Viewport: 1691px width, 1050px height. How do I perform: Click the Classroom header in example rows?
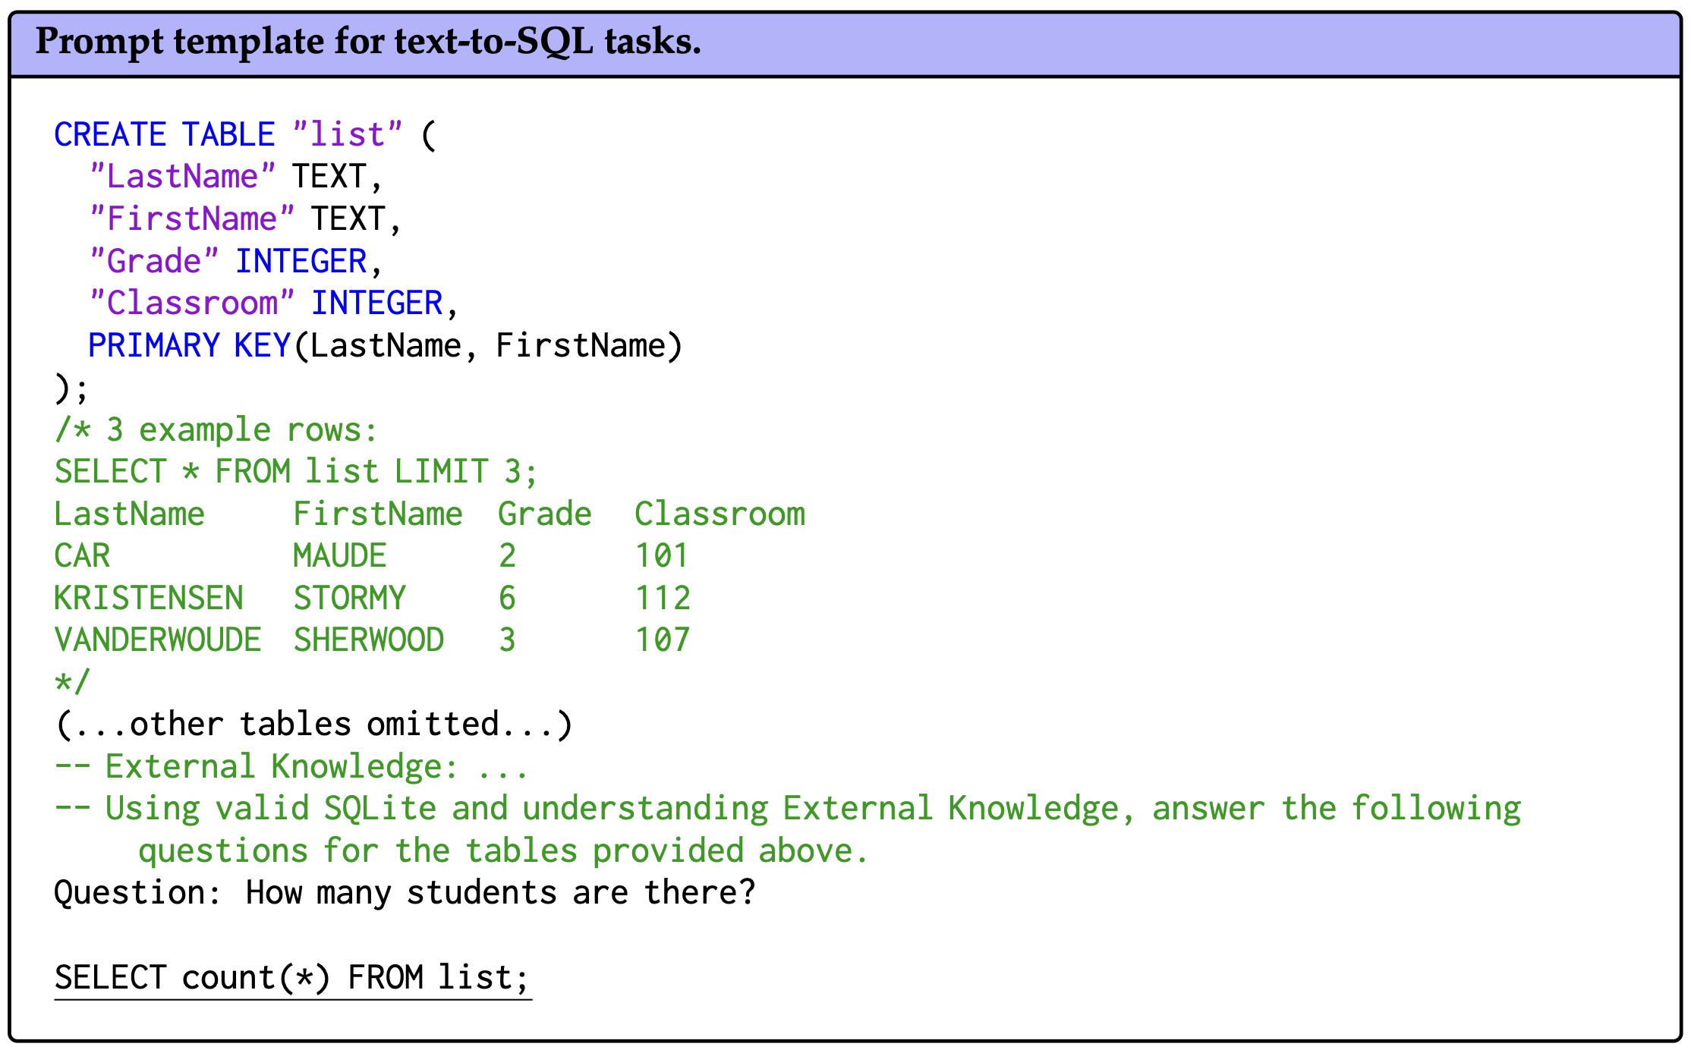pyautogui.click(x=720, y=514)
